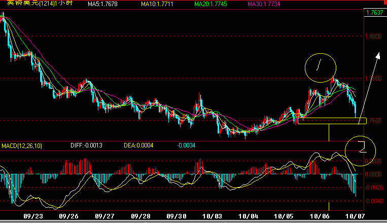Screen dimensions: 387x223
Task: Click the DIFF:-0.0013 value
Action: pyautogui.click(x=86, y=145)
